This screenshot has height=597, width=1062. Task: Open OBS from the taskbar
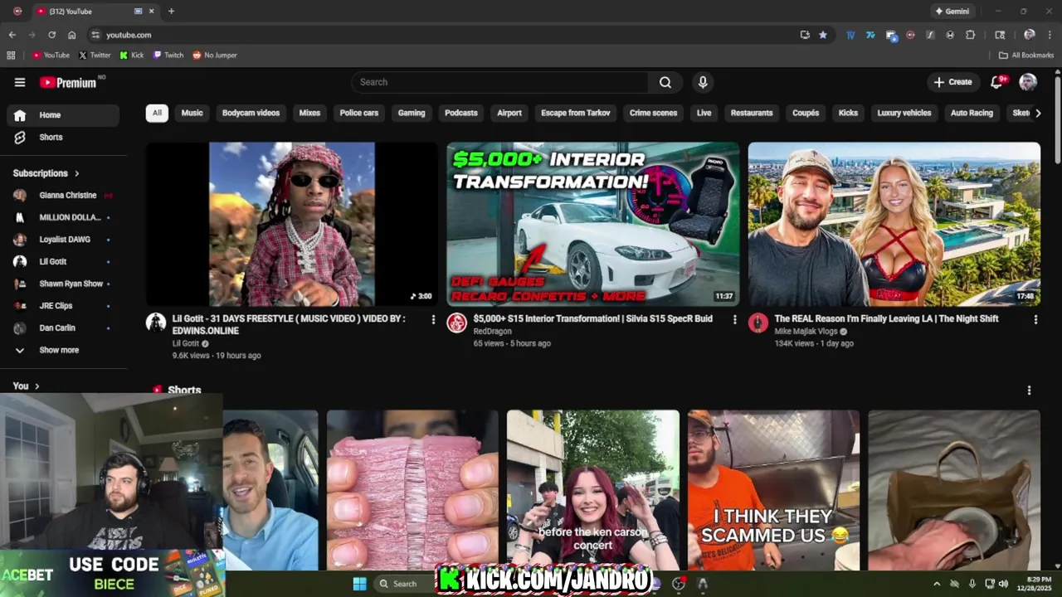[x=679, y=584]
